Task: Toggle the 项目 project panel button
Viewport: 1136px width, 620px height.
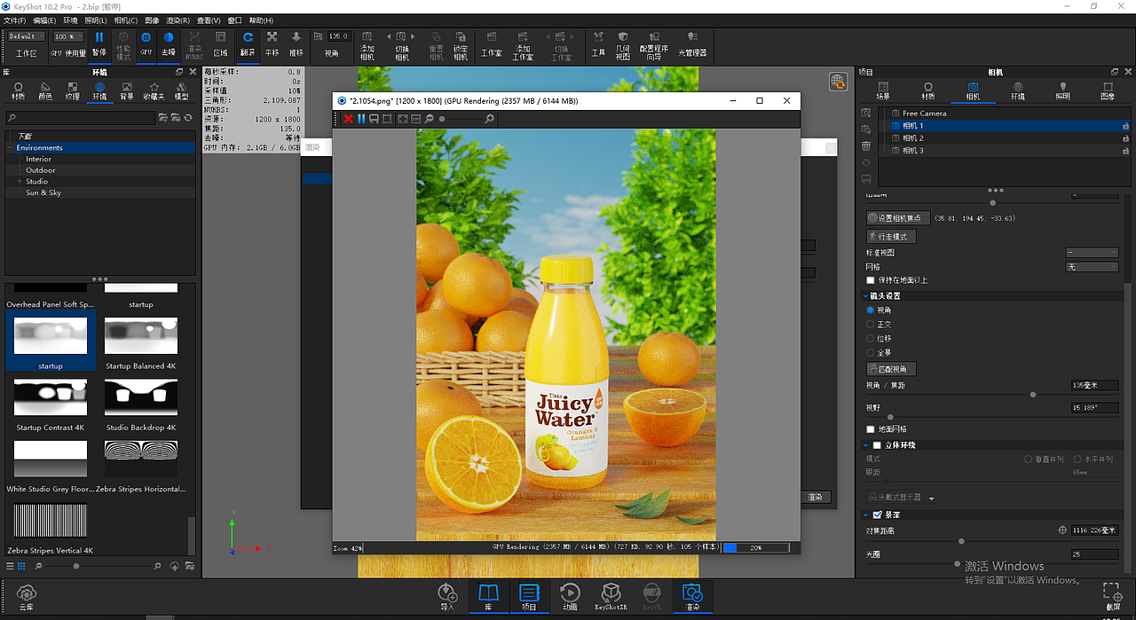Action: (529, 596)
